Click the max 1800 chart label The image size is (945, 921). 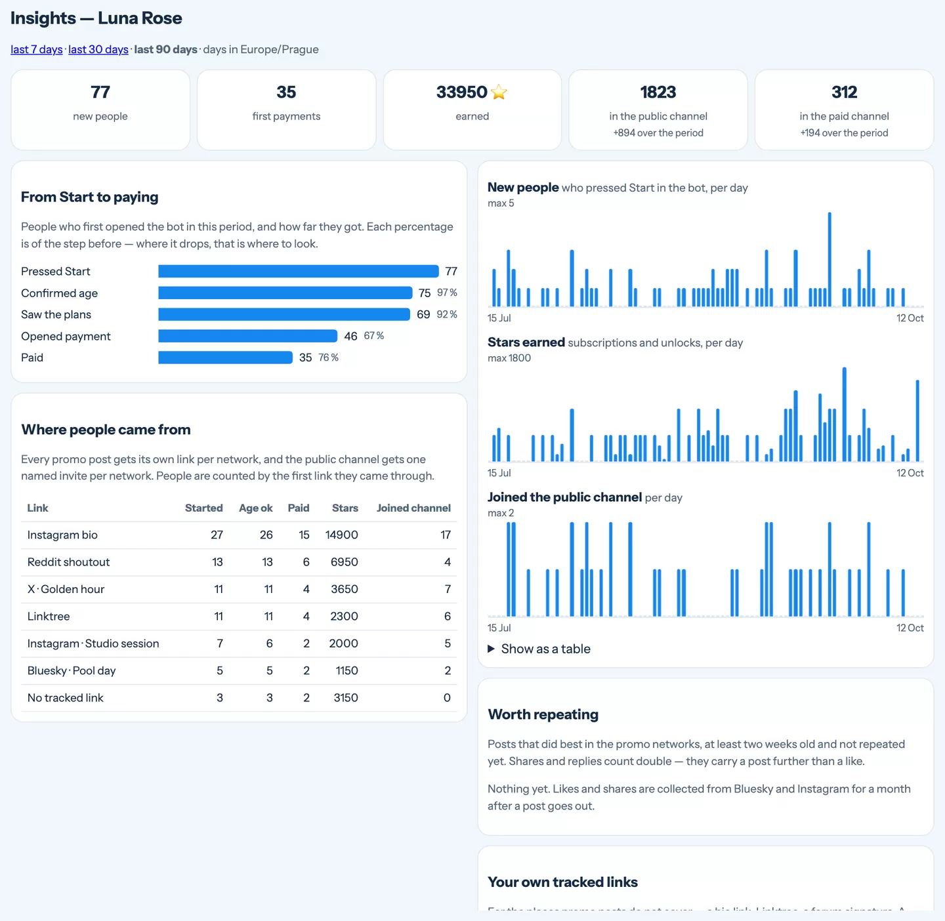pyautogui.click(x=509, y=358)
